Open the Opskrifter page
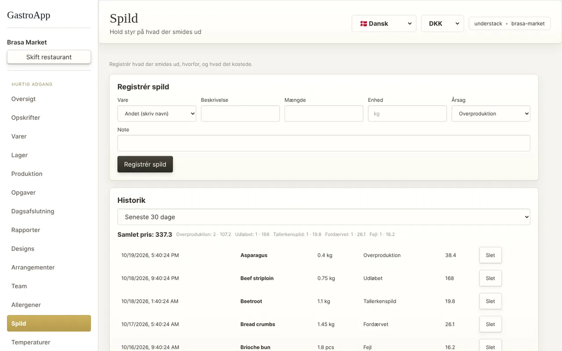562x351 pixels. tap(49, 118)
